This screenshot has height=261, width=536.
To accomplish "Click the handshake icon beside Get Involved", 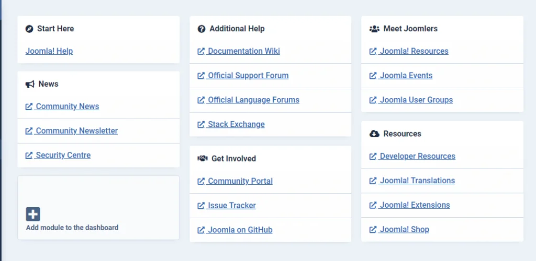I will pos(203,159).
